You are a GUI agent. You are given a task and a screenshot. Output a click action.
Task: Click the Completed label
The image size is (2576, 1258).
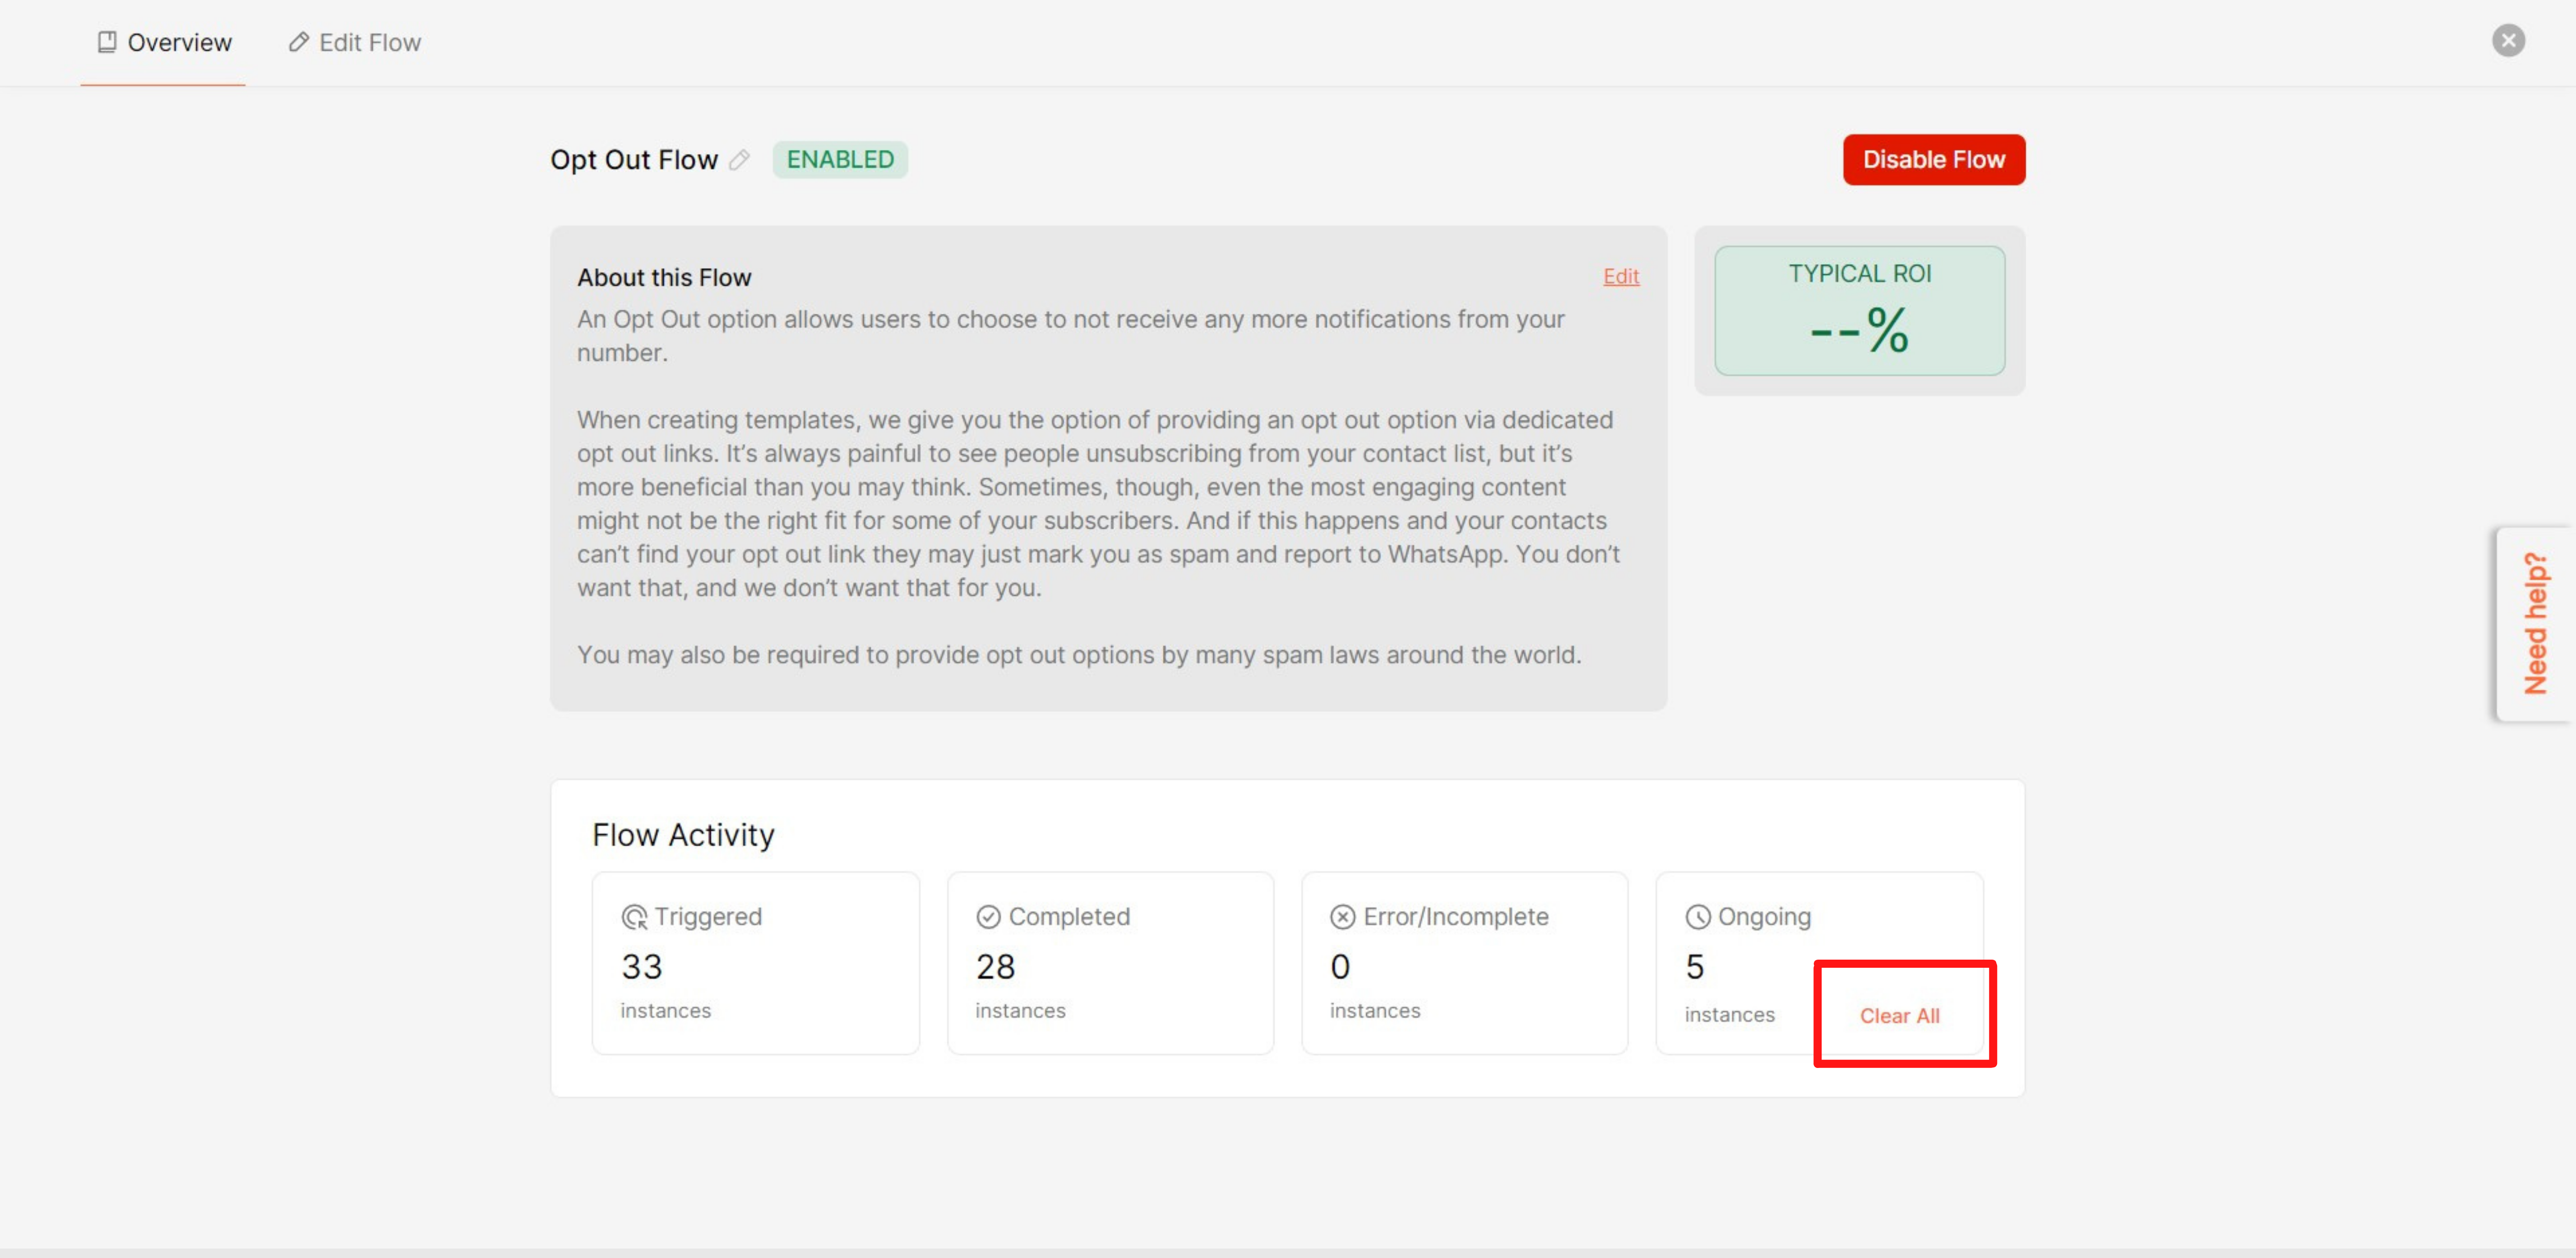pos(1069,917)
